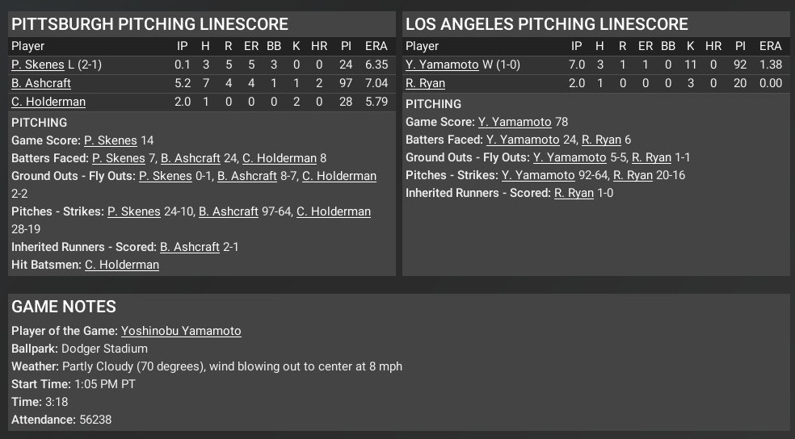Click P. Skenes in Pitches - Strikes line
The image size is (795, 439).
(x=134, y=211)
